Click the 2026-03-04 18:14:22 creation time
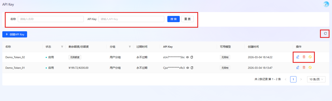 (260, 57)
